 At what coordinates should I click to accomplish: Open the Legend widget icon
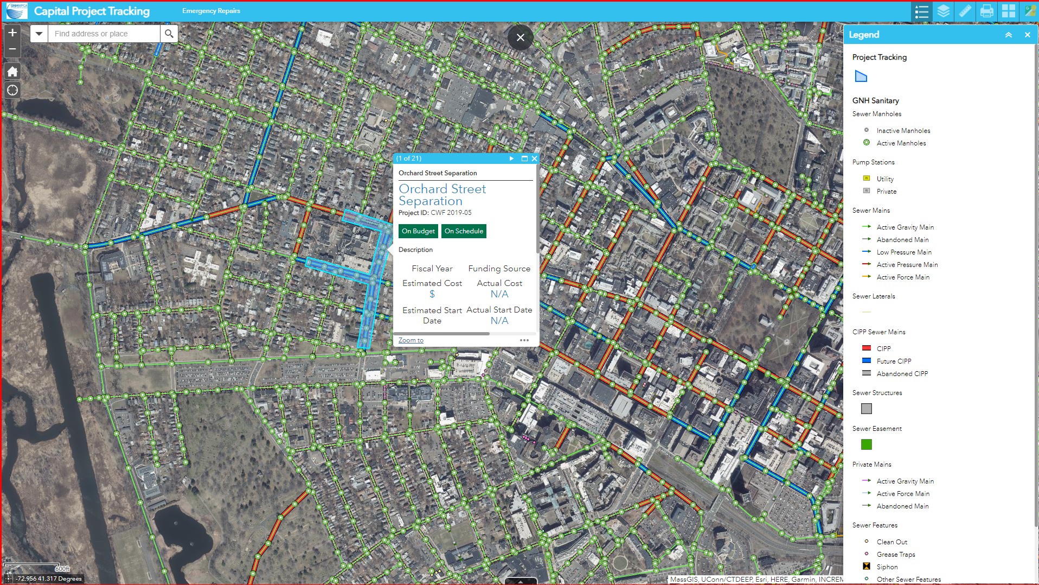921,11
